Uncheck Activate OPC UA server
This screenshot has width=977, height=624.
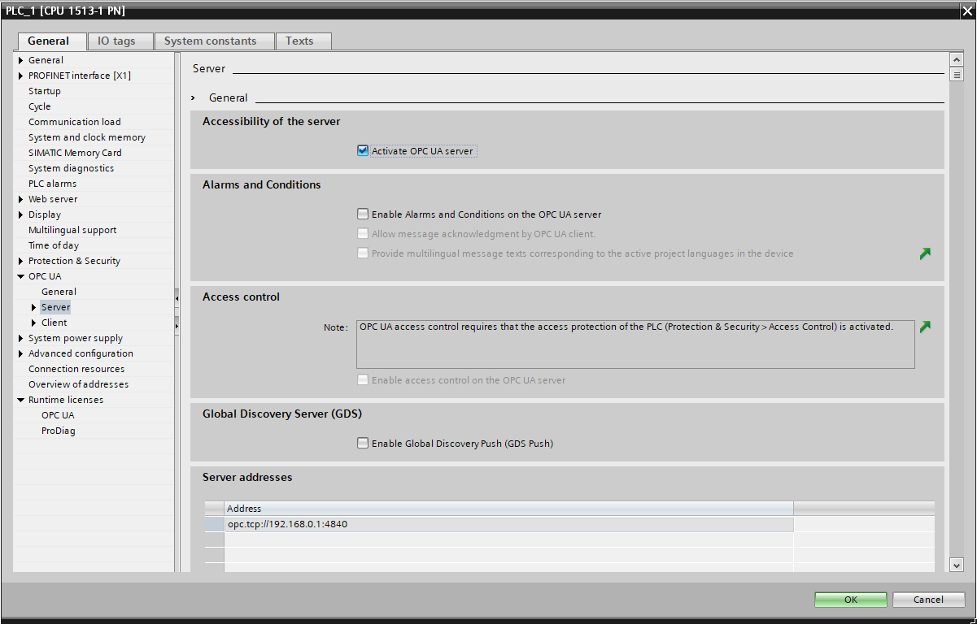click(x=363, y=150)
